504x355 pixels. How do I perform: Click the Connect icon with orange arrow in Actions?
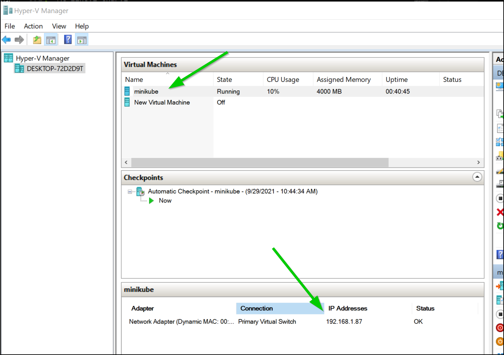[500, 286]
